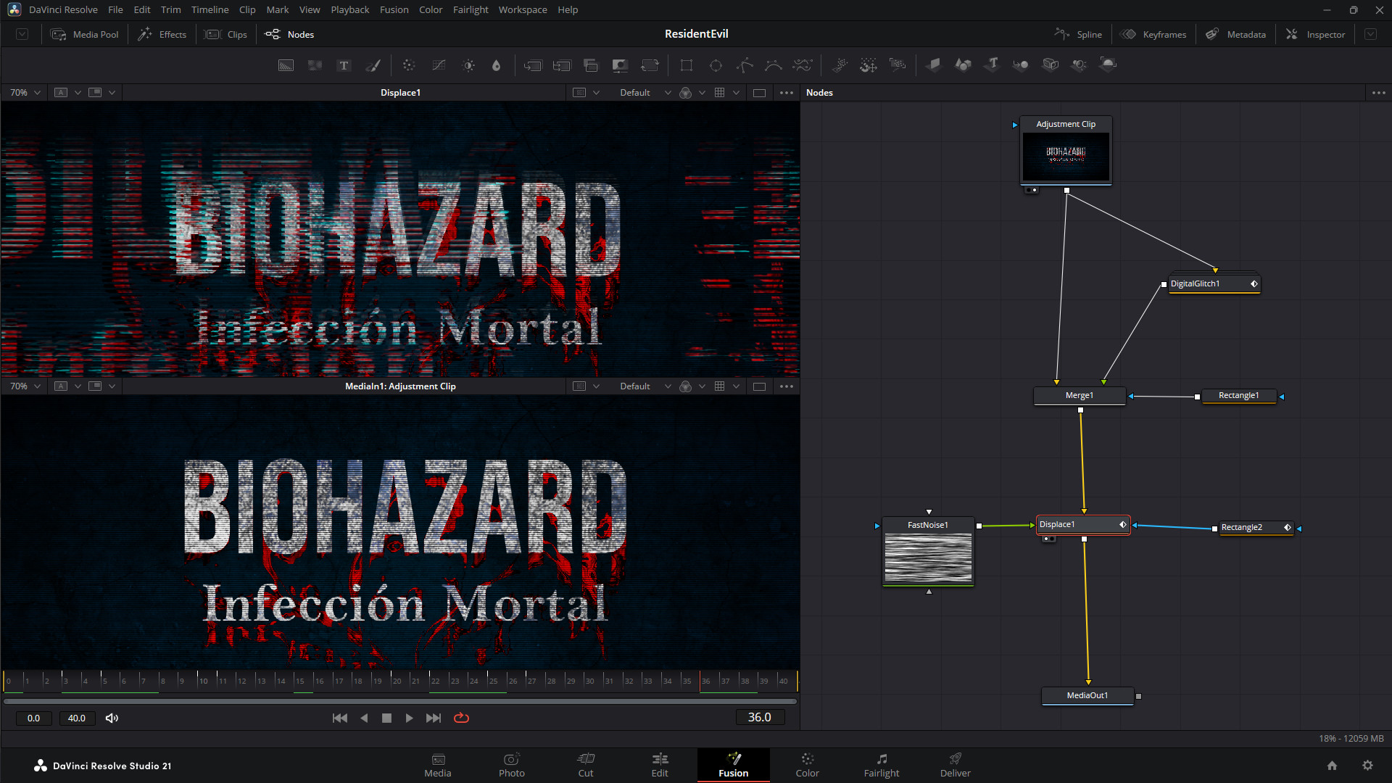Add a Brightness Contrast tool from the toolbar

[x=468, y=65]
